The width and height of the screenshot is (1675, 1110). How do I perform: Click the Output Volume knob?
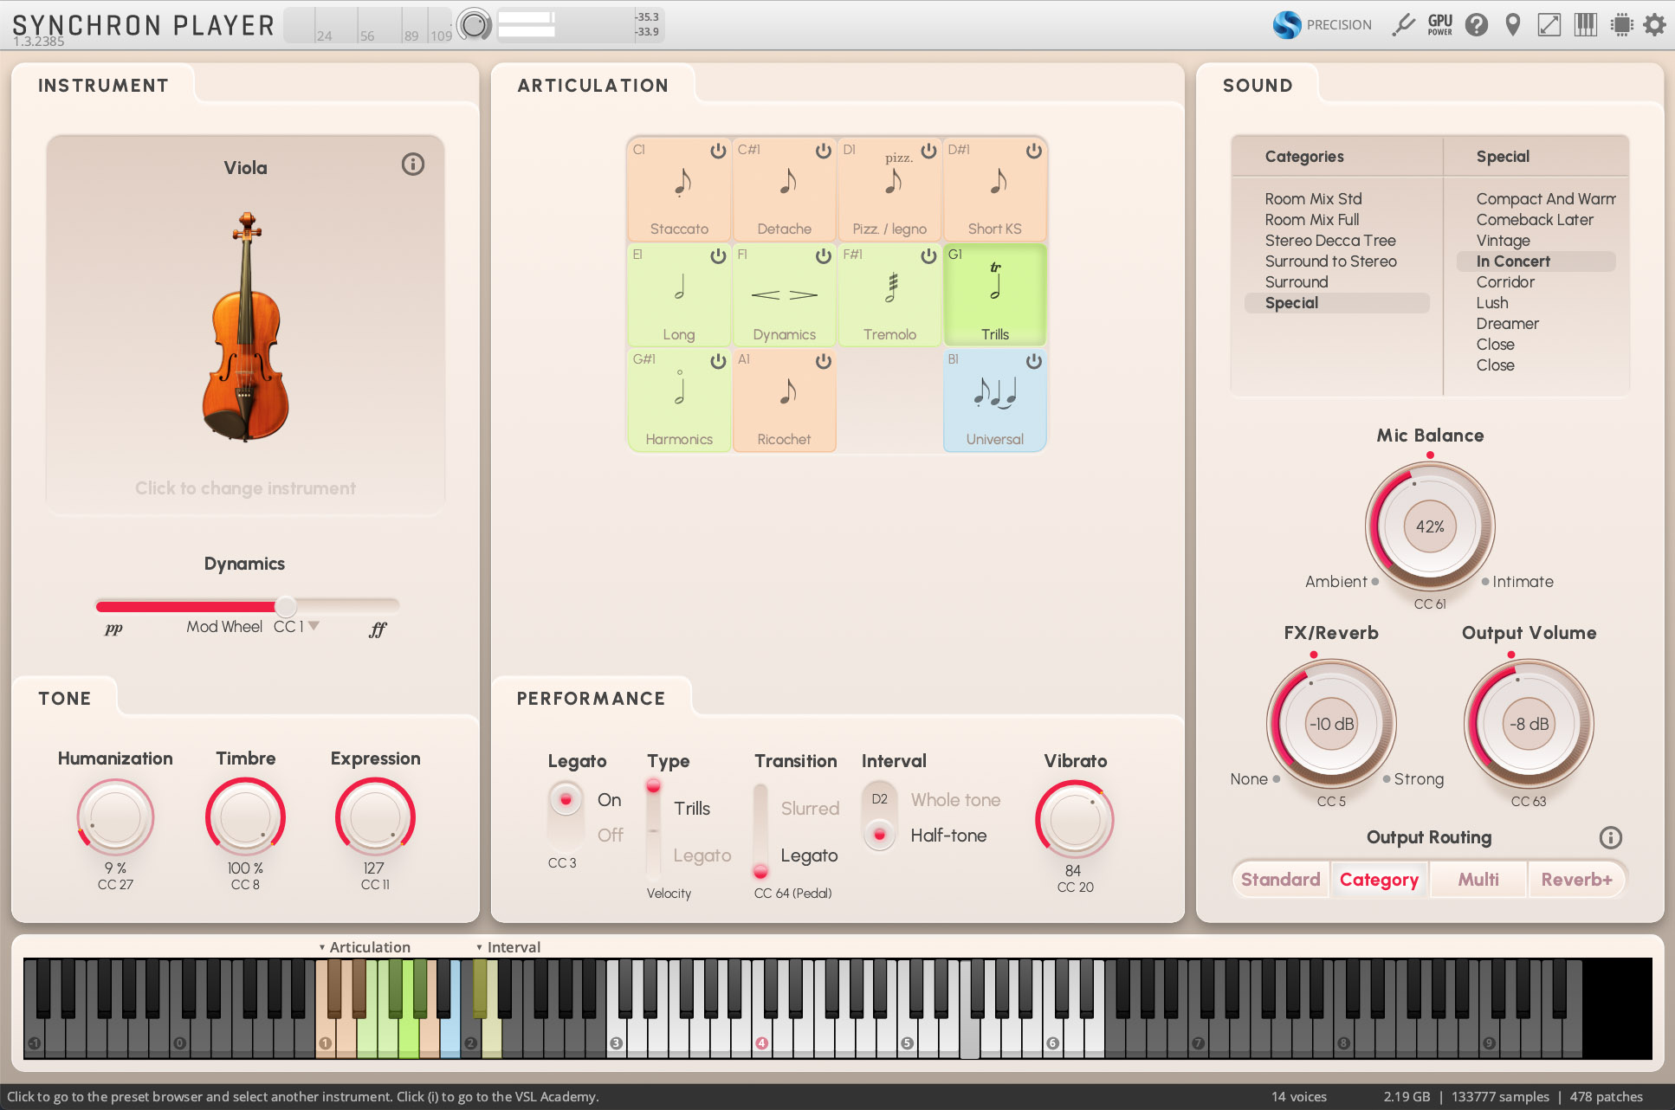coord(1529,724)
